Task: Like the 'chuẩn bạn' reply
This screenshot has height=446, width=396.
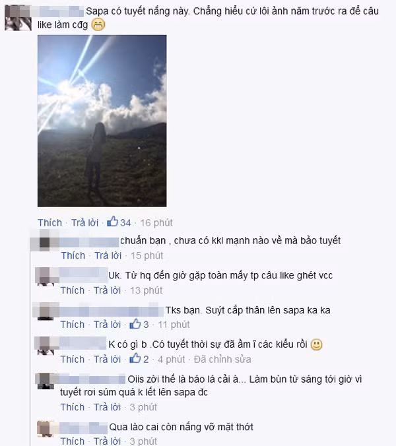Action: pyautogui.click(x=73, y=256)
